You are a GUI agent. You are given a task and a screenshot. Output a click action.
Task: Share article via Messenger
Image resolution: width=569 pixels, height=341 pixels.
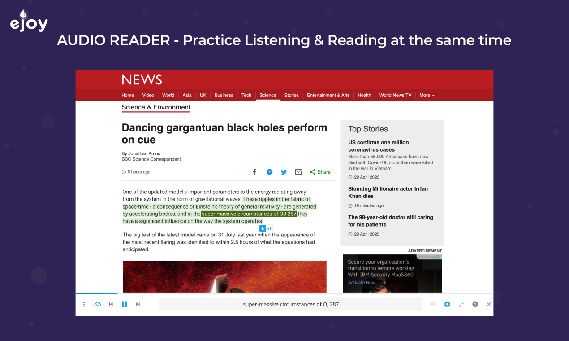pyautogui.click(x=270, y=172)
